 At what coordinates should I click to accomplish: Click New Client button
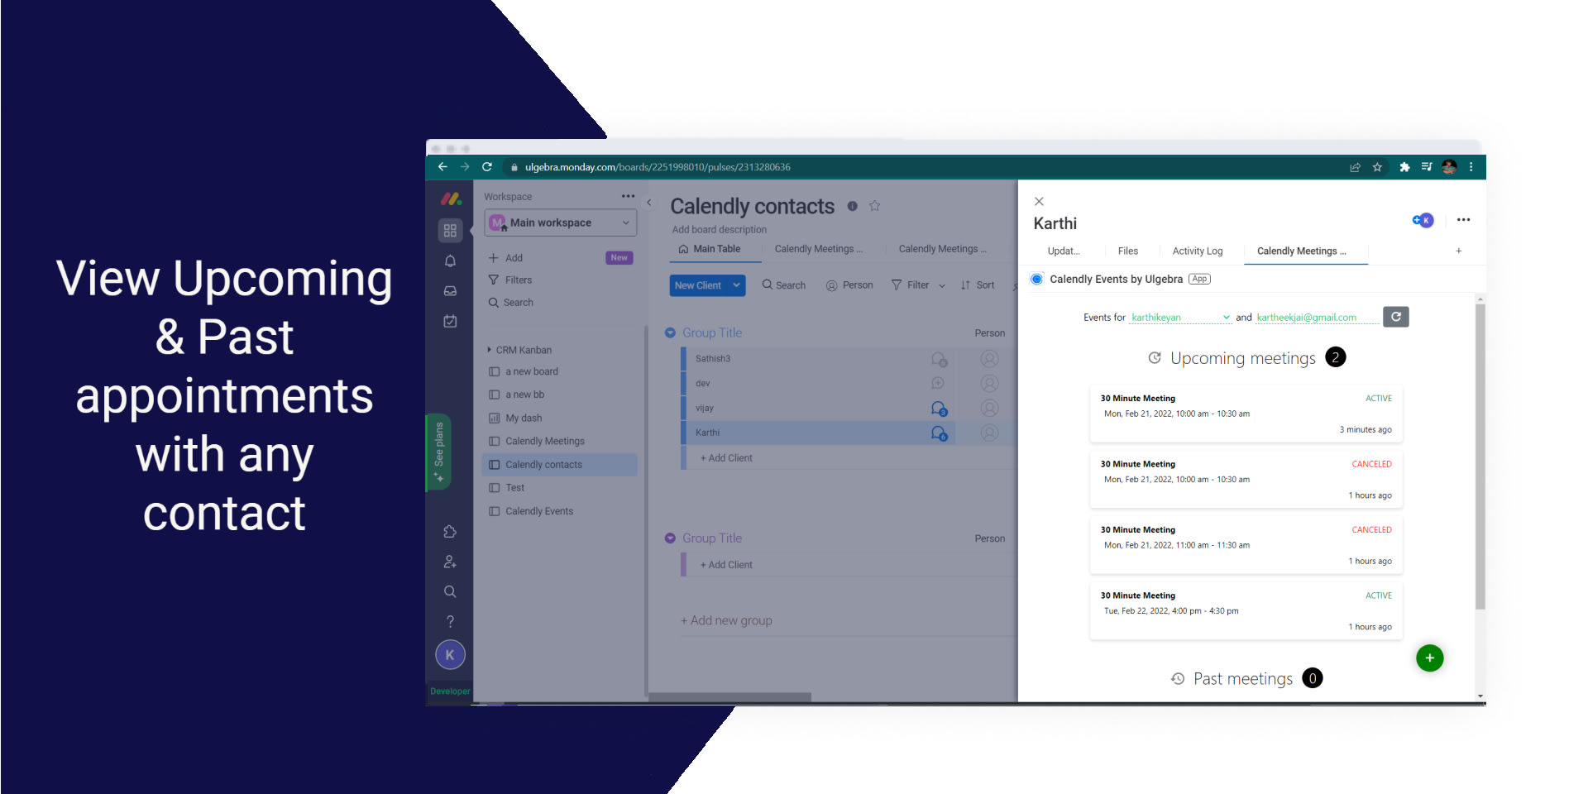click(x=698, y=285)
